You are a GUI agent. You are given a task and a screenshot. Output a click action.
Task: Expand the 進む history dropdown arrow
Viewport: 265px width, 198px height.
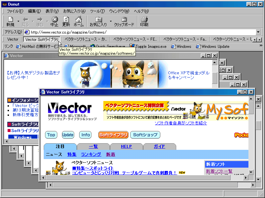tap(47, 21)
